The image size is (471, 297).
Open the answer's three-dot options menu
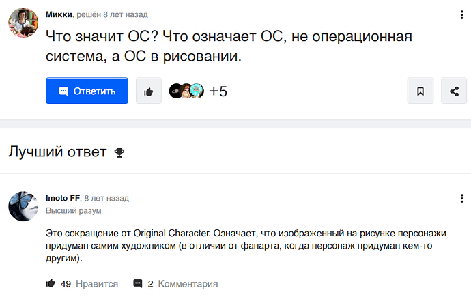coord(462,199)
